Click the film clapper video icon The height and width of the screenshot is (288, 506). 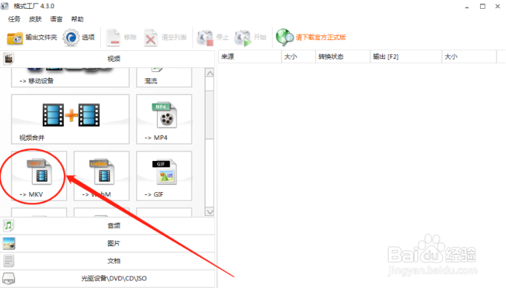[9, 58]
